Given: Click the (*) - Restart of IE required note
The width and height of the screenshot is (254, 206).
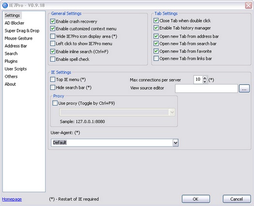Looking at the screenshot, I should pyautogui.click(x=74, y=199).
